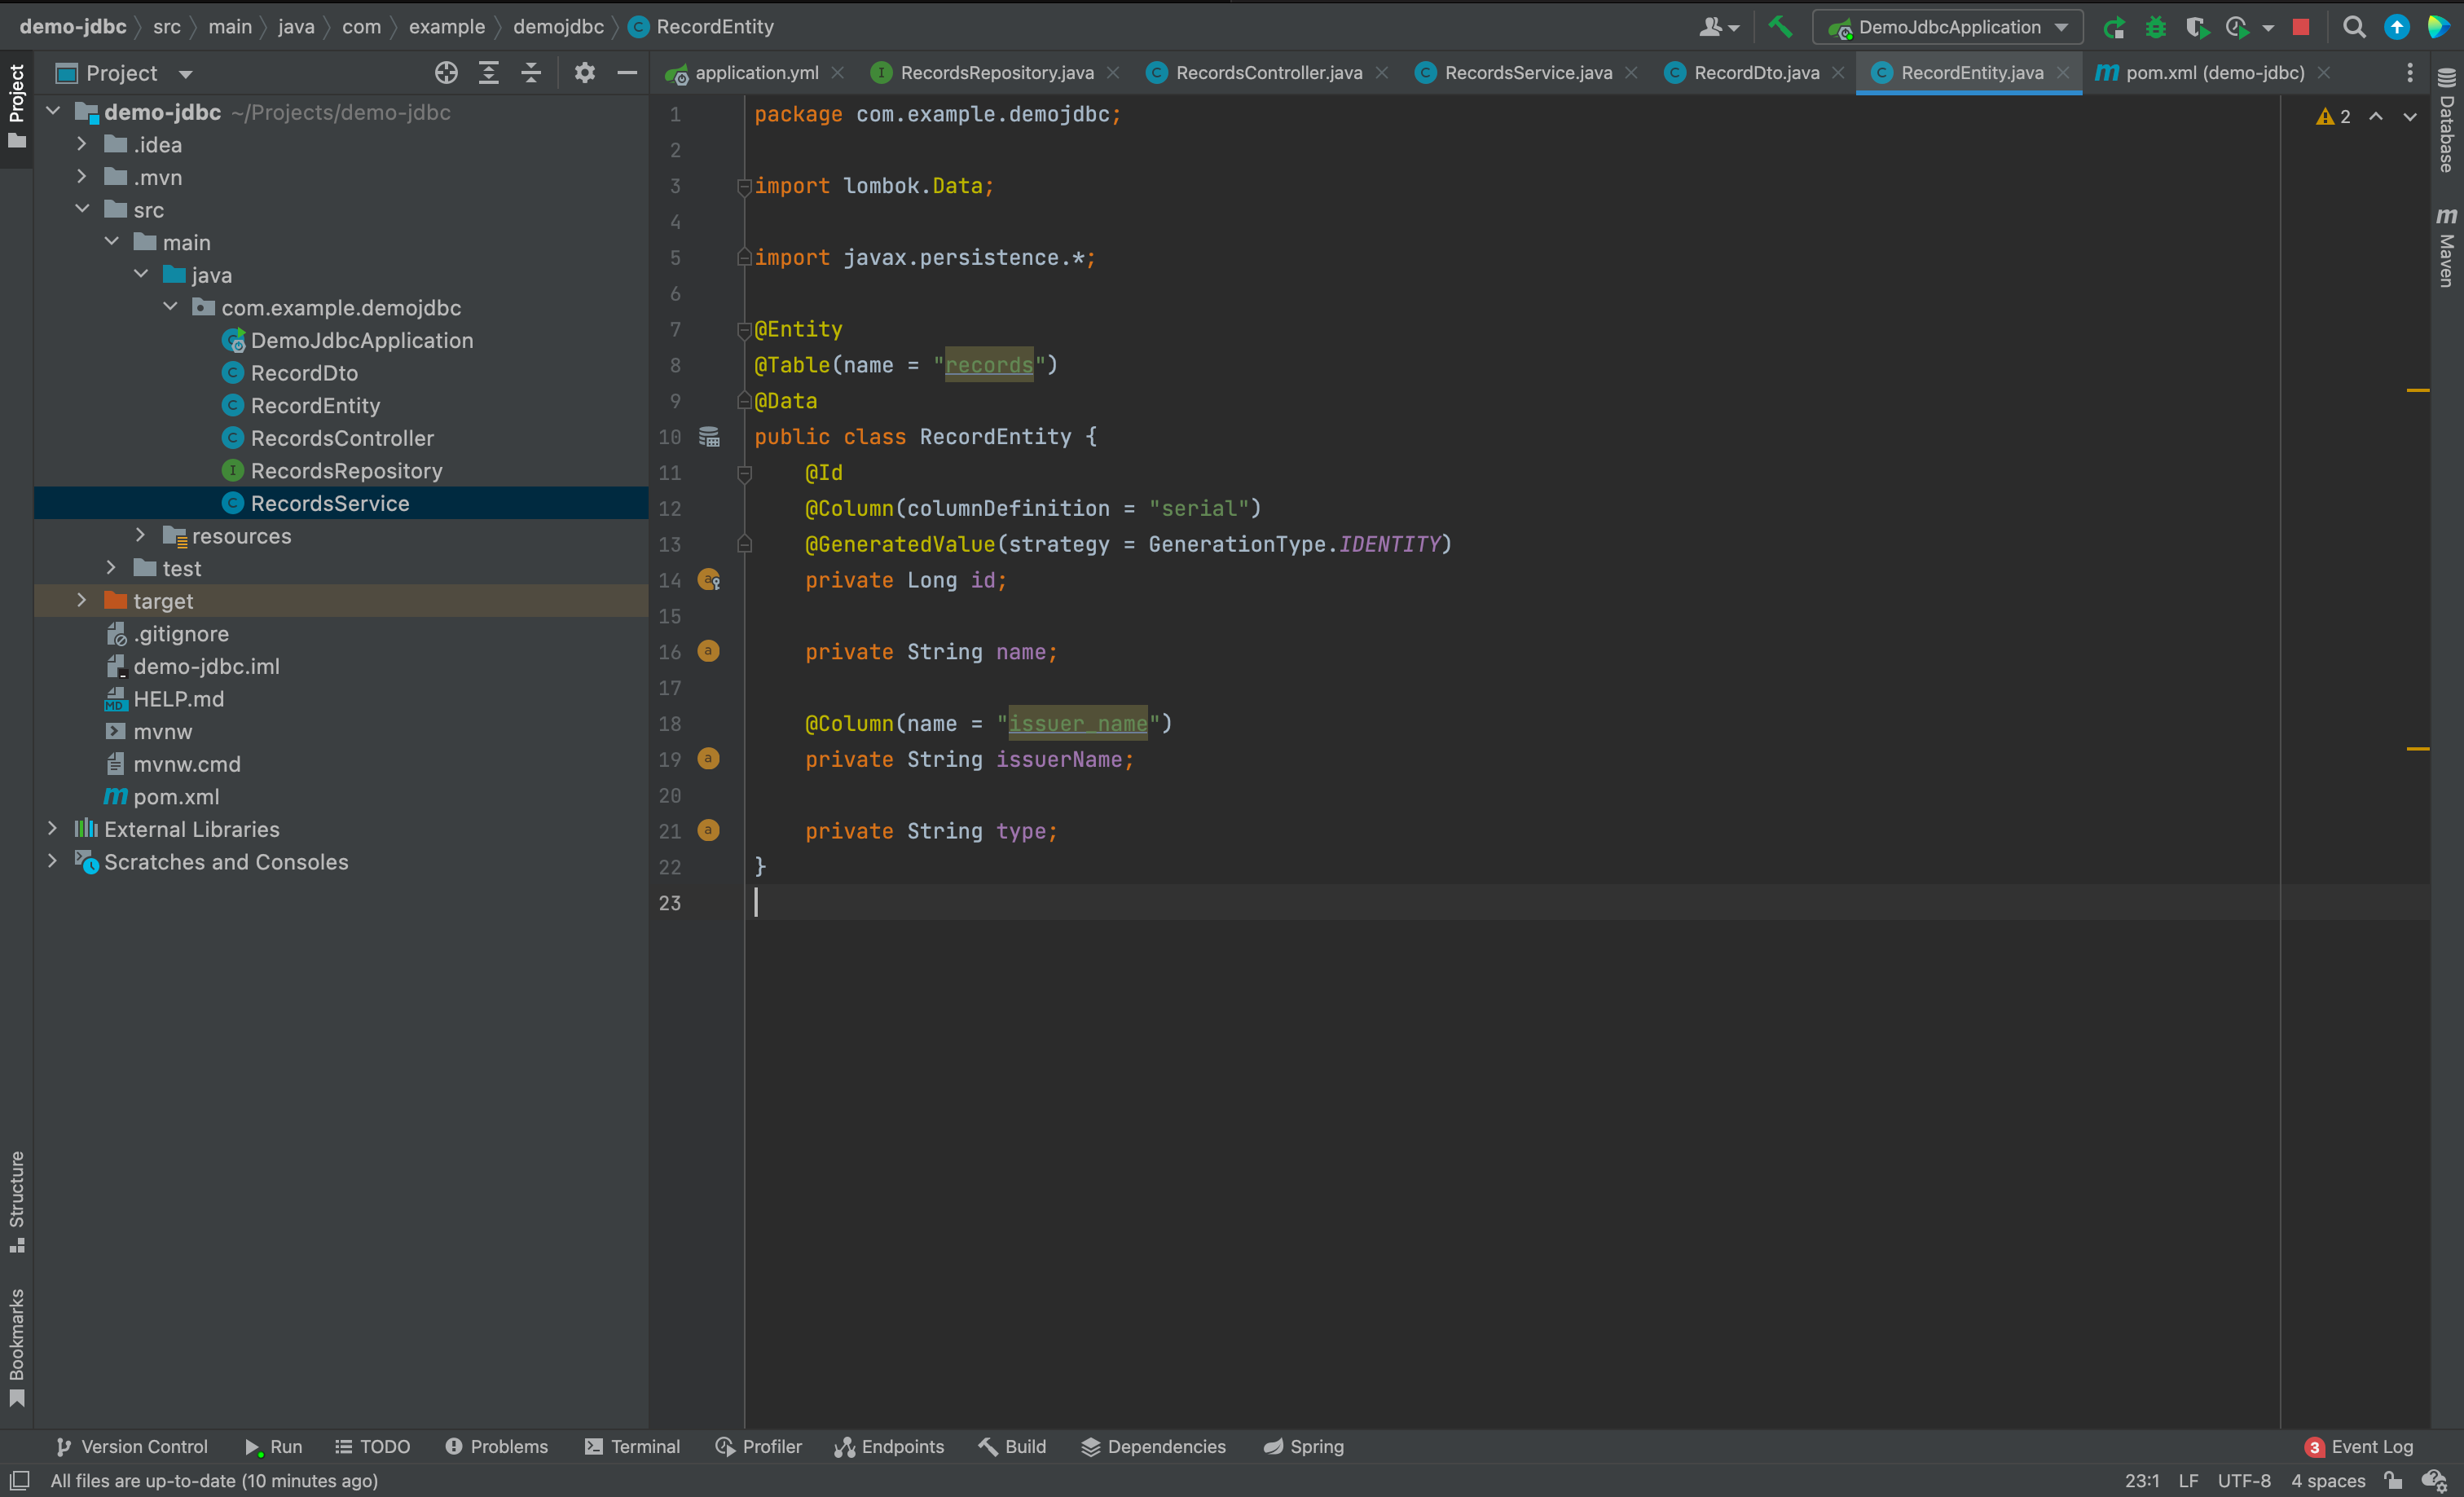Toggle the read-only lock icon in status bar
2464x1497 pixels.
pos(2393,1480)
